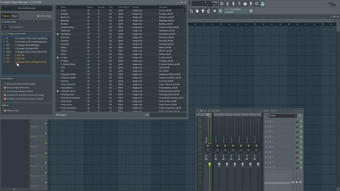
Task: Switch to the Options tab in Plugin Manager
Action: [x=6, y=16]
